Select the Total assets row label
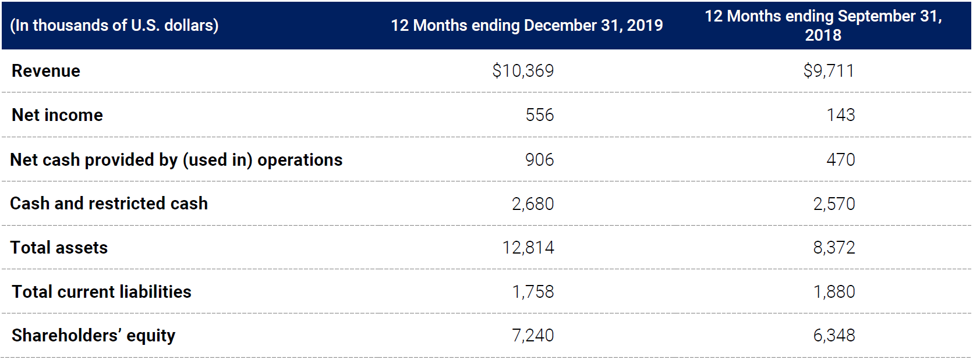Screen dimensions: 973x360 click(59, 248)
